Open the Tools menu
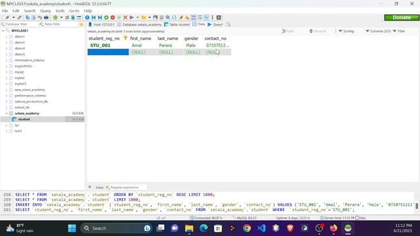 (60, 10)
